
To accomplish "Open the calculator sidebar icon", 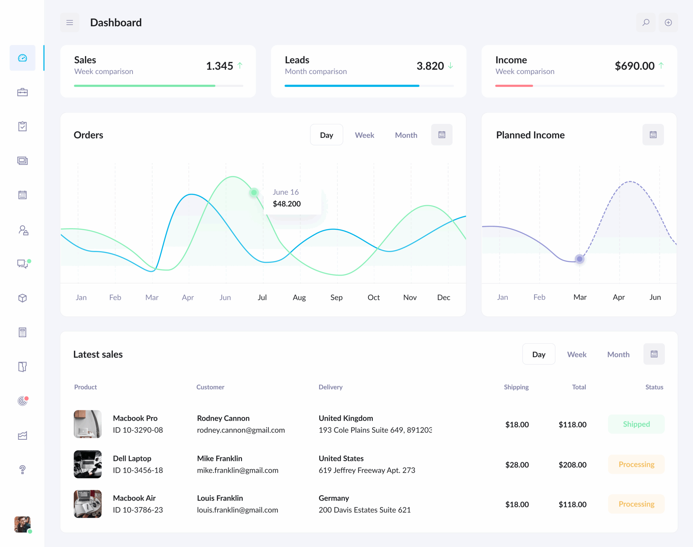I will coord(22,332).
